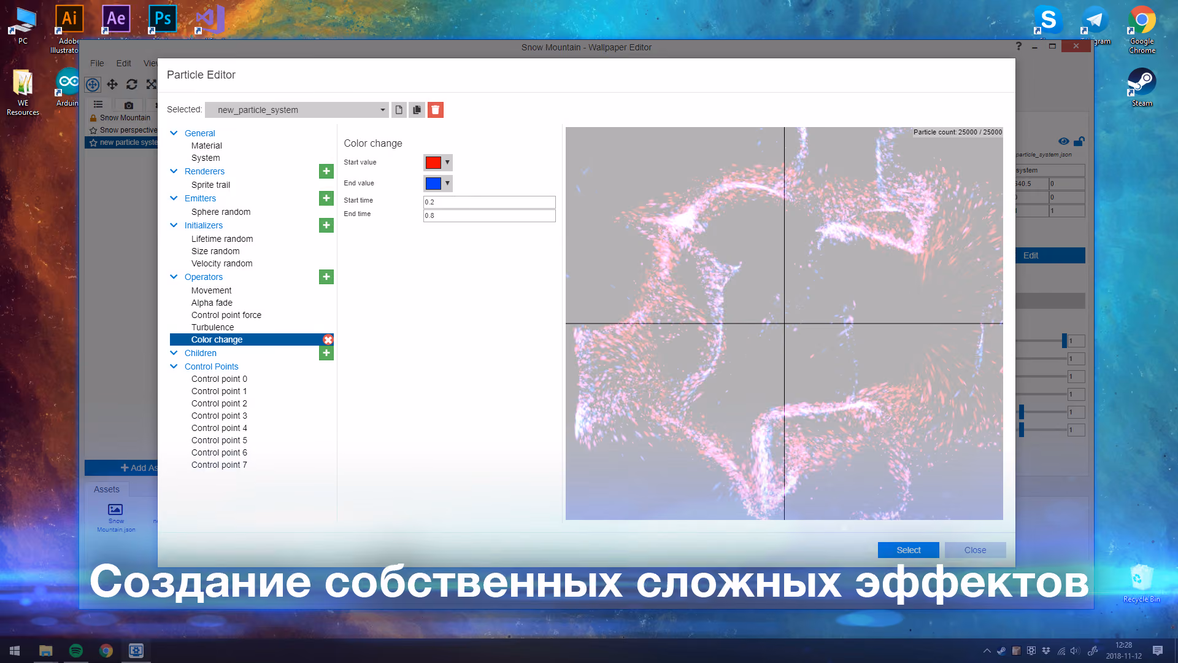
Task: Open the help question mark in title bar
Action: coord(1018,47)
